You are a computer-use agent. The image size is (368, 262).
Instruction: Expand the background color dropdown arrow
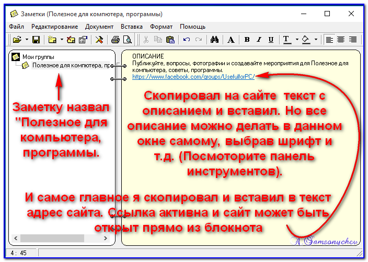click(x=316, y=40)
